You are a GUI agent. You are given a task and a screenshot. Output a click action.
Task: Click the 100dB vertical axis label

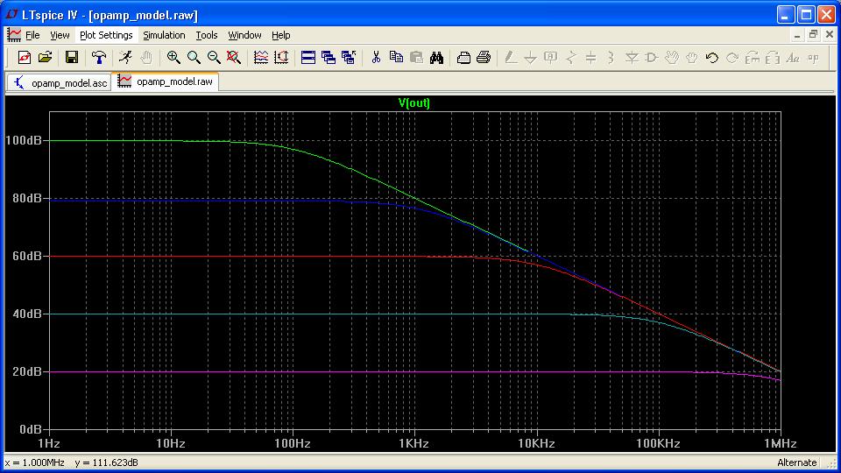click(23, 140)
